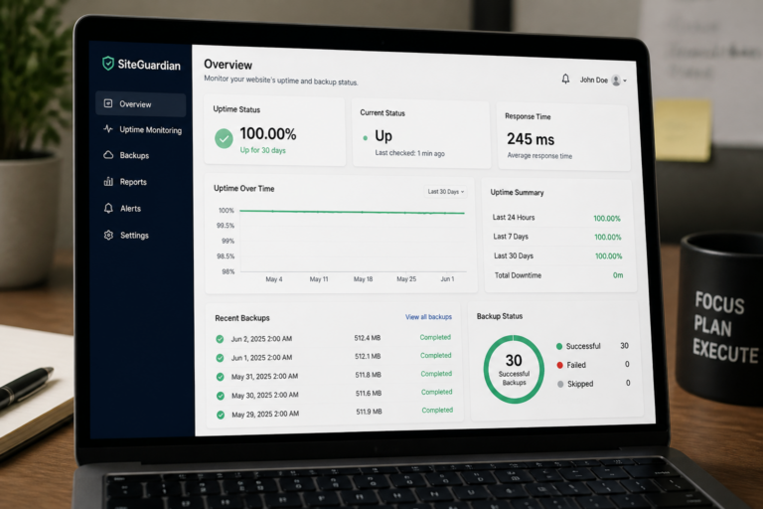This screenshot has width=763, height=509.
Task: Open the Last 30 Days dropdown
Action: pyautogui.click(x=446, y=192)
